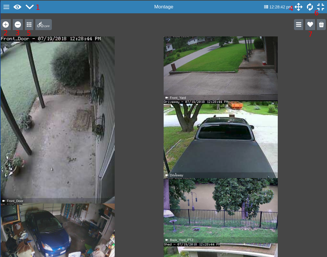
Task: Click the server icon beside the clock
Action: (x=266, y=7)
